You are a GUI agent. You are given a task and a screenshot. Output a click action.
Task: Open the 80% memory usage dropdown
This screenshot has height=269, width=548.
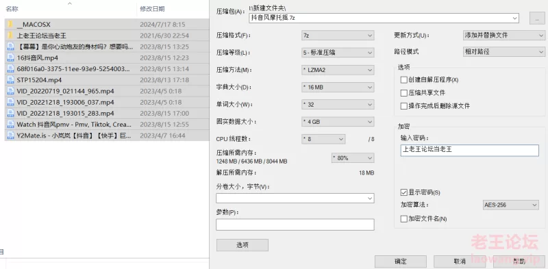[353, 158]
